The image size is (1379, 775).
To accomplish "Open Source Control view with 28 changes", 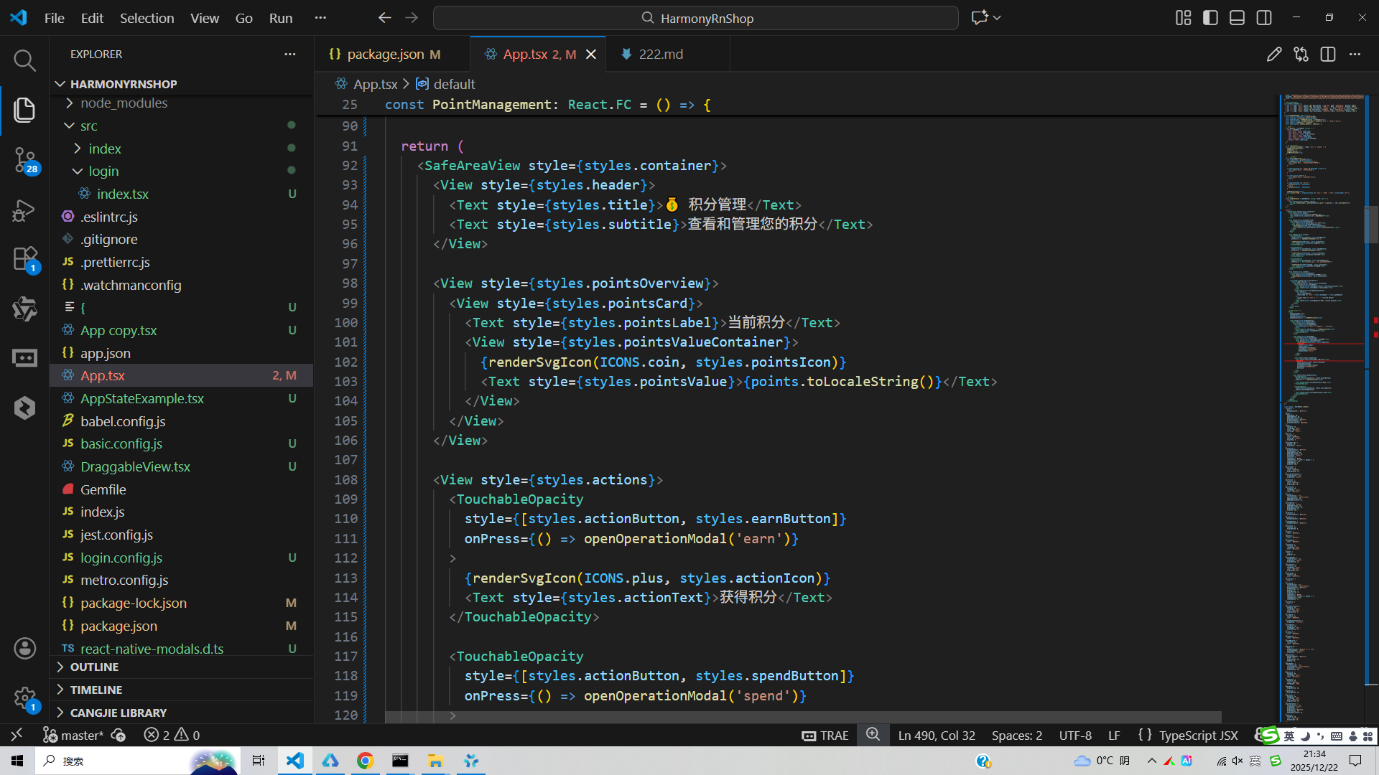I will [24, 159].
